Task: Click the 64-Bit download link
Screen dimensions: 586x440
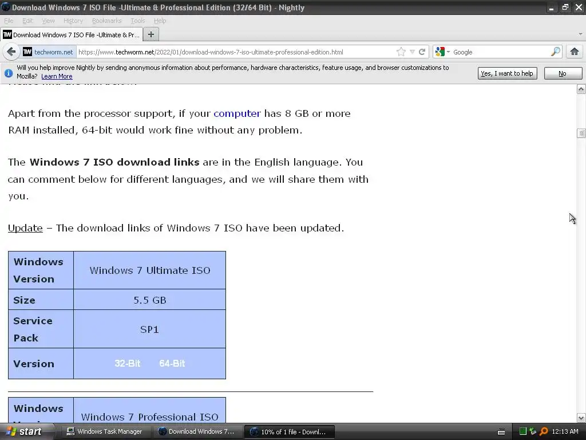Action: pos(172,363)
